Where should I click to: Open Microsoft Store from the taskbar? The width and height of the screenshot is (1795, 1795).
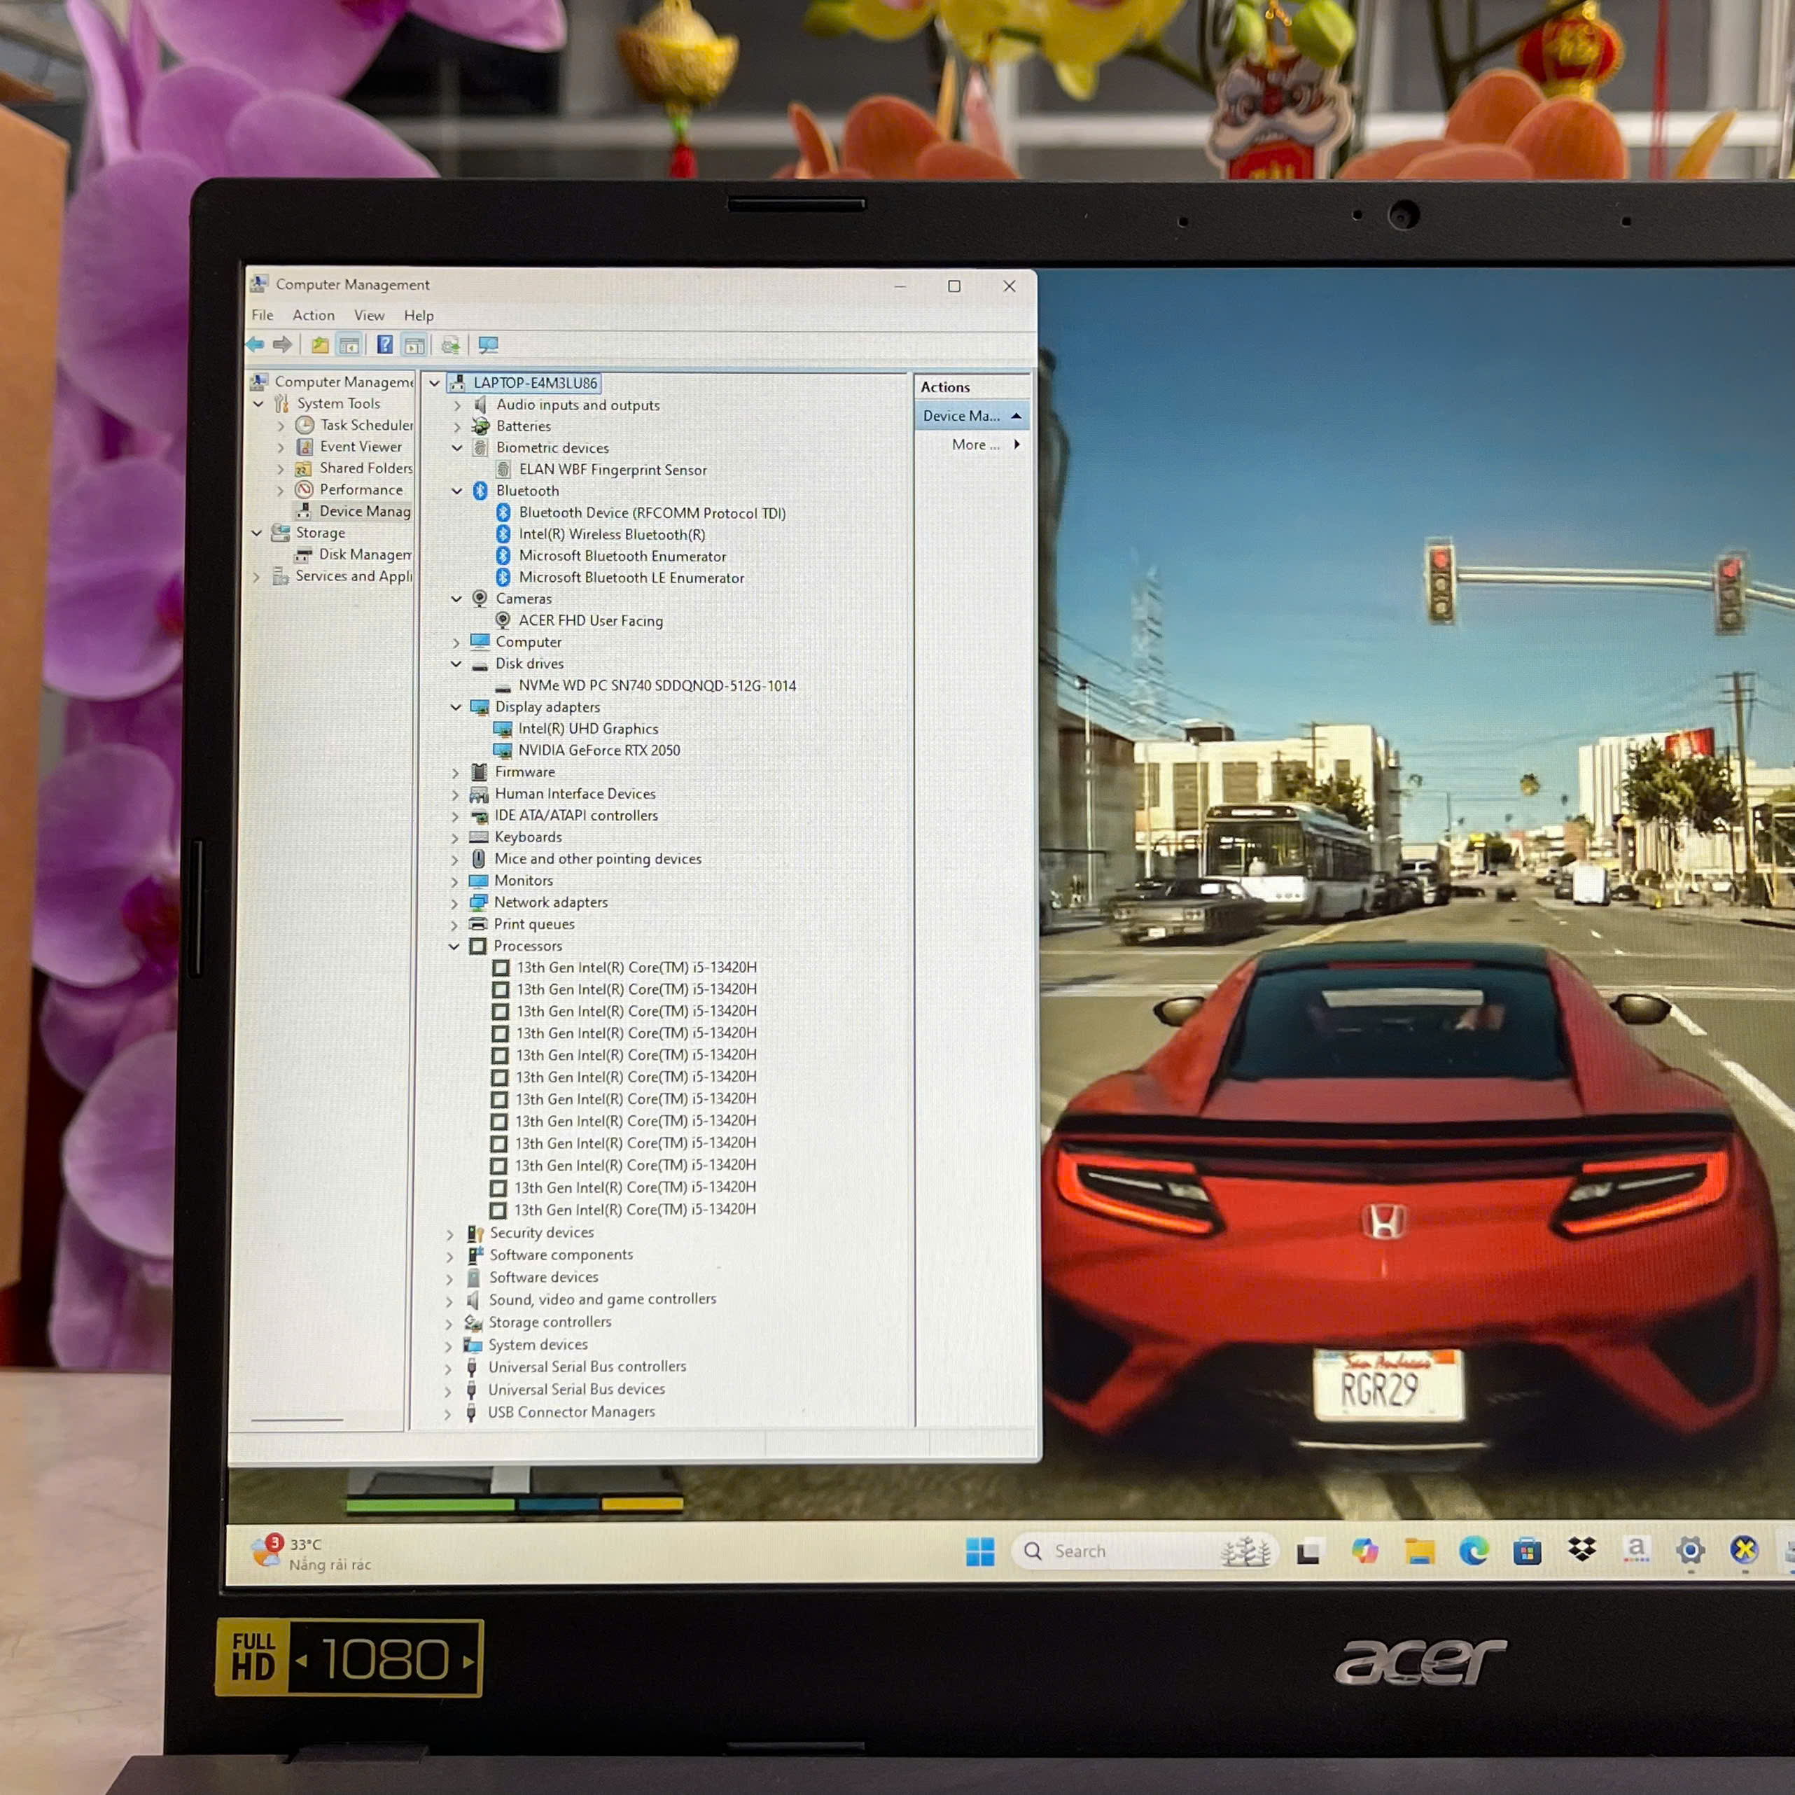click(x=1528, y=1551)
